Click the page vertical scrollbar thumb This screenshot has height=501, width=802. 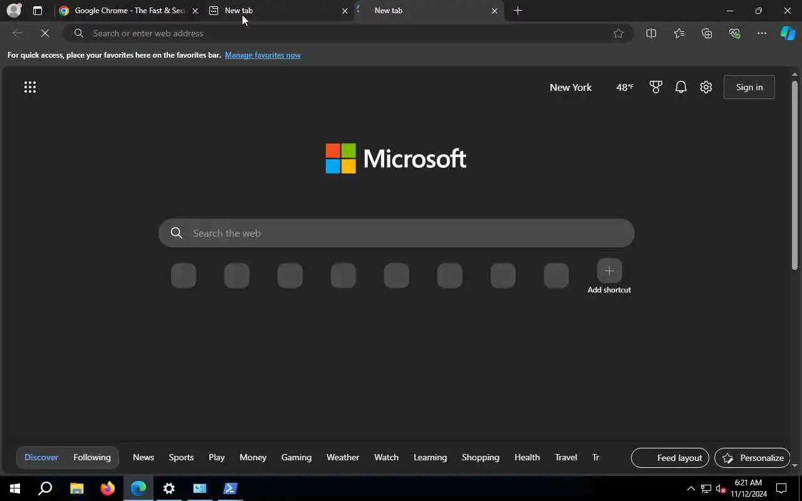[x=794, y=175]
